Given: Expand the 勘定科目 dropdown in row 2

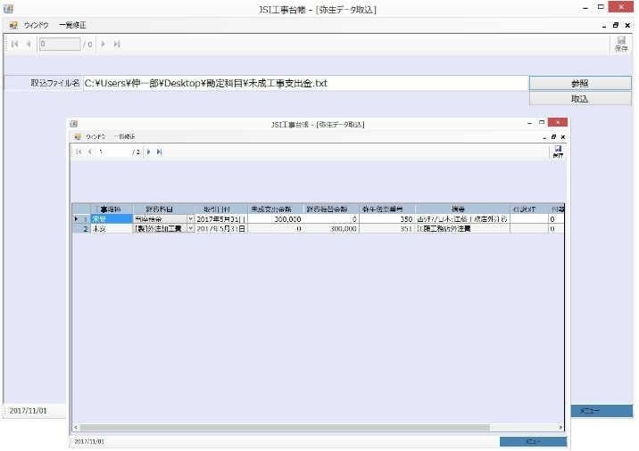Looking at the screenshot, I should [190, 229].
